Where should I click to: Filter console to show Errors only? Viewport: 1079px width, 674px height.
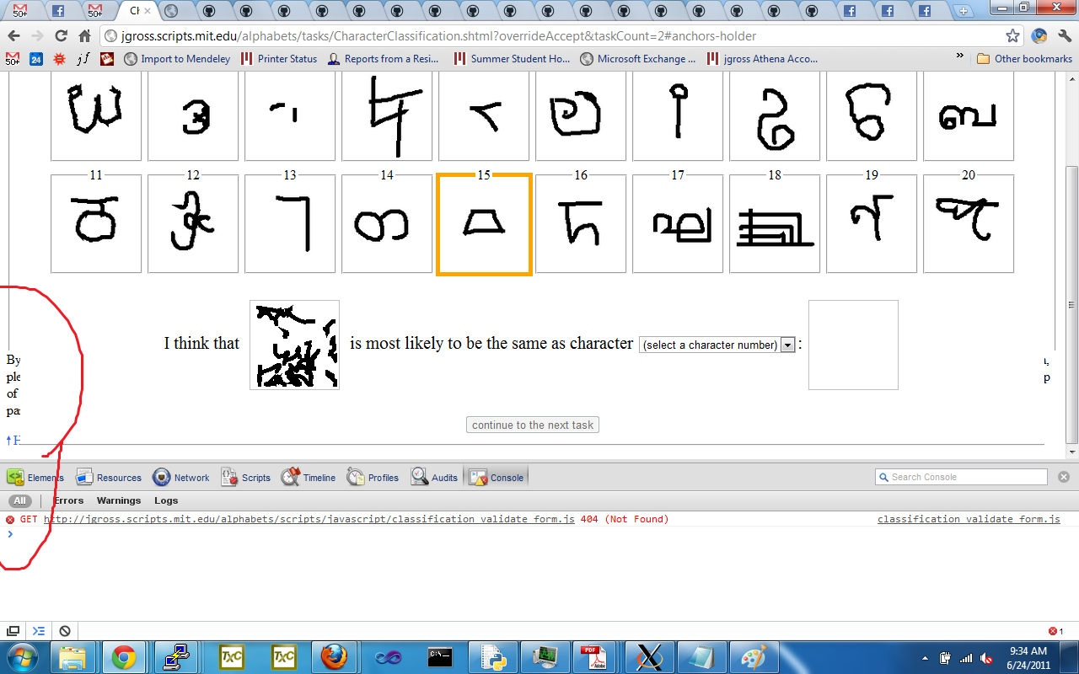68,500
